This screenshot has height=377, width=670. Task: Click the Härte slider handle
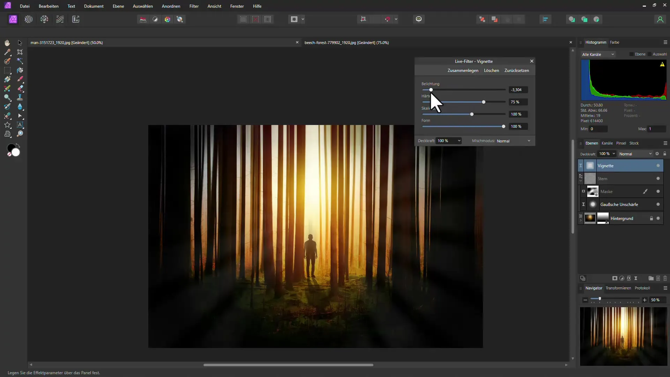coord(484,102)
